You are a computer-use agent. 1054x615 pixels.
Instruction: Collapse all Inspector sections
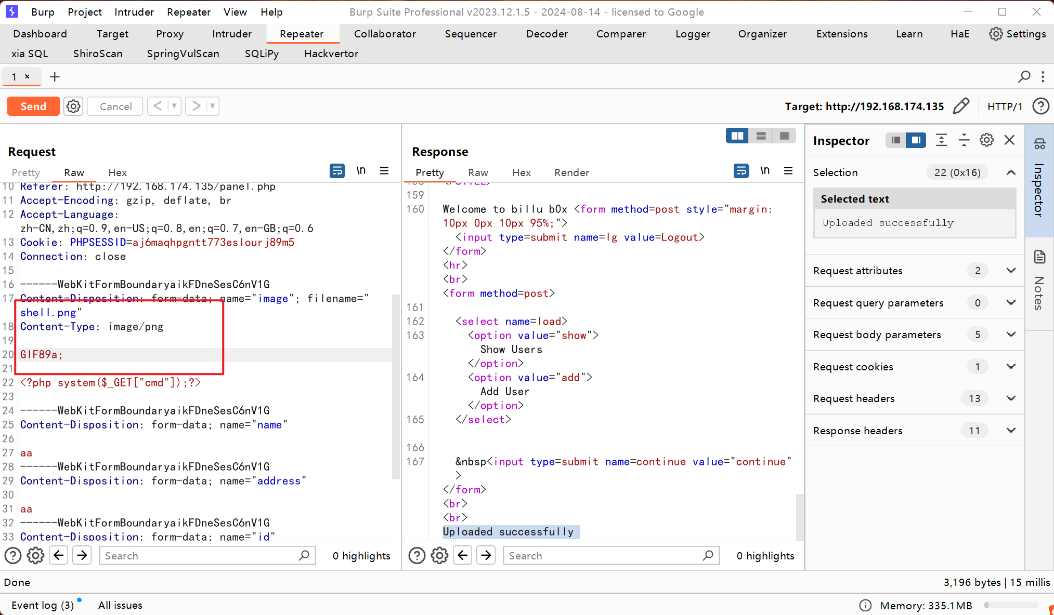pyautogui.click(x=964, y=140)
